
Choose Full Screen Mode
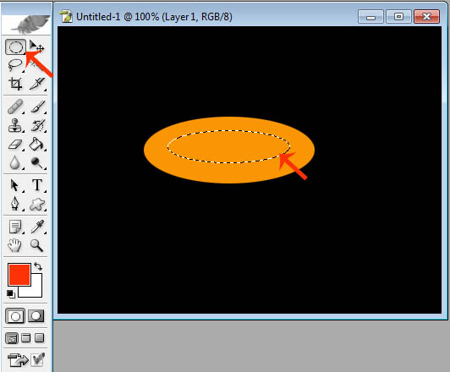(x=39, y=338)
